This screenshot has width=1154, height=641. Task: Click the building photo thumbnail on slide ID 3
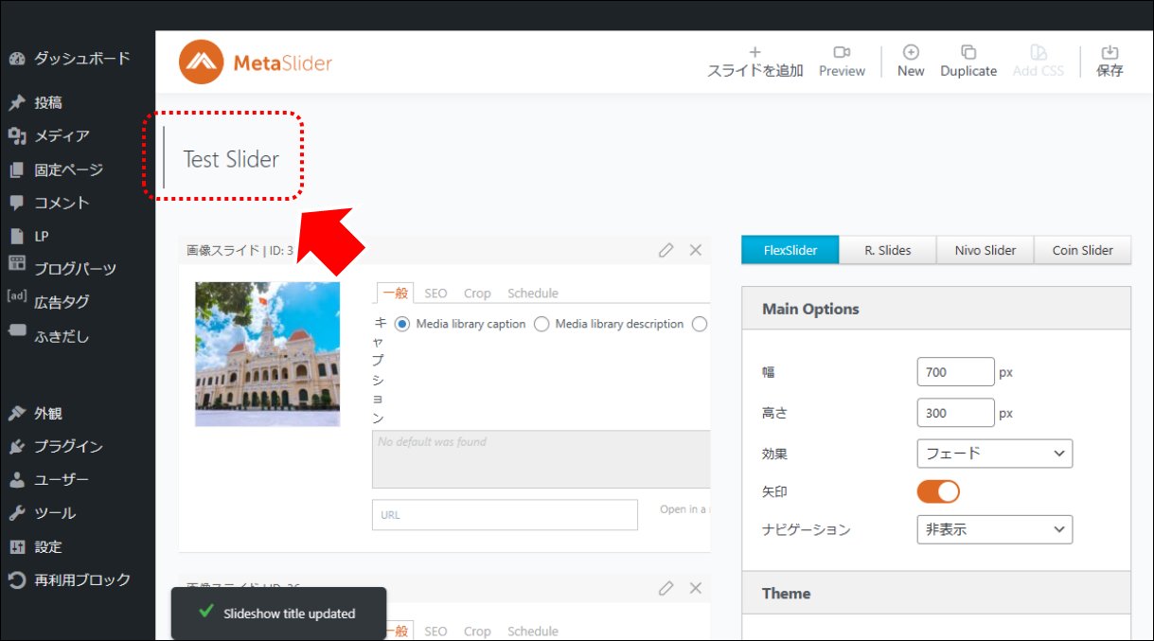click(268, 354)
